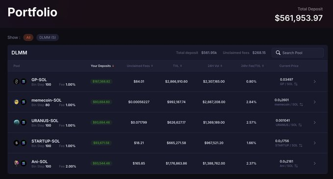
Task: Click the SOL icon in STARTUP-SOL row
Action: point(24,143)
